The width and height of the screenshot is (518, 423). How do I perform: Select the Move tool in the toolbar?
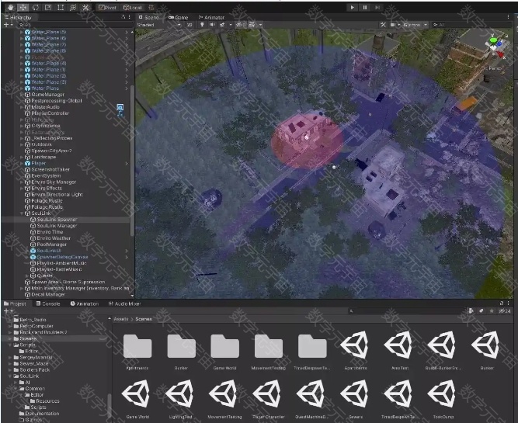point(23,7)
